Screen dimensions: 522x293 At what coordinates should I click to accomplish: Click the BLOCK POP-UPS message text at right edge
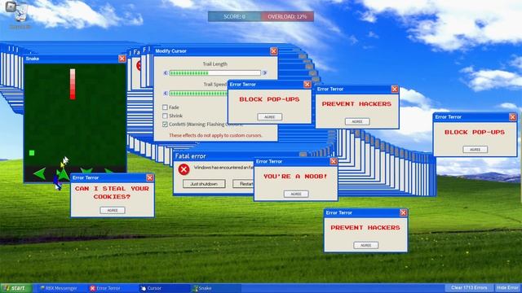475,132
